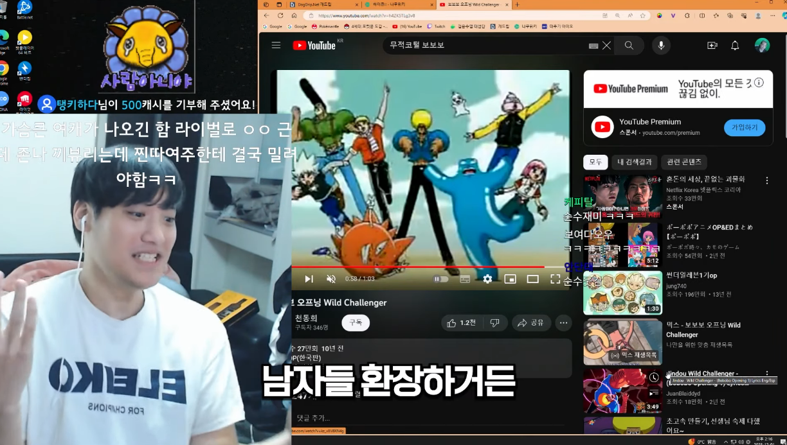
Task: Open the 썬더일레븐1기op video thumbnail
Action: tap(622, 293)
